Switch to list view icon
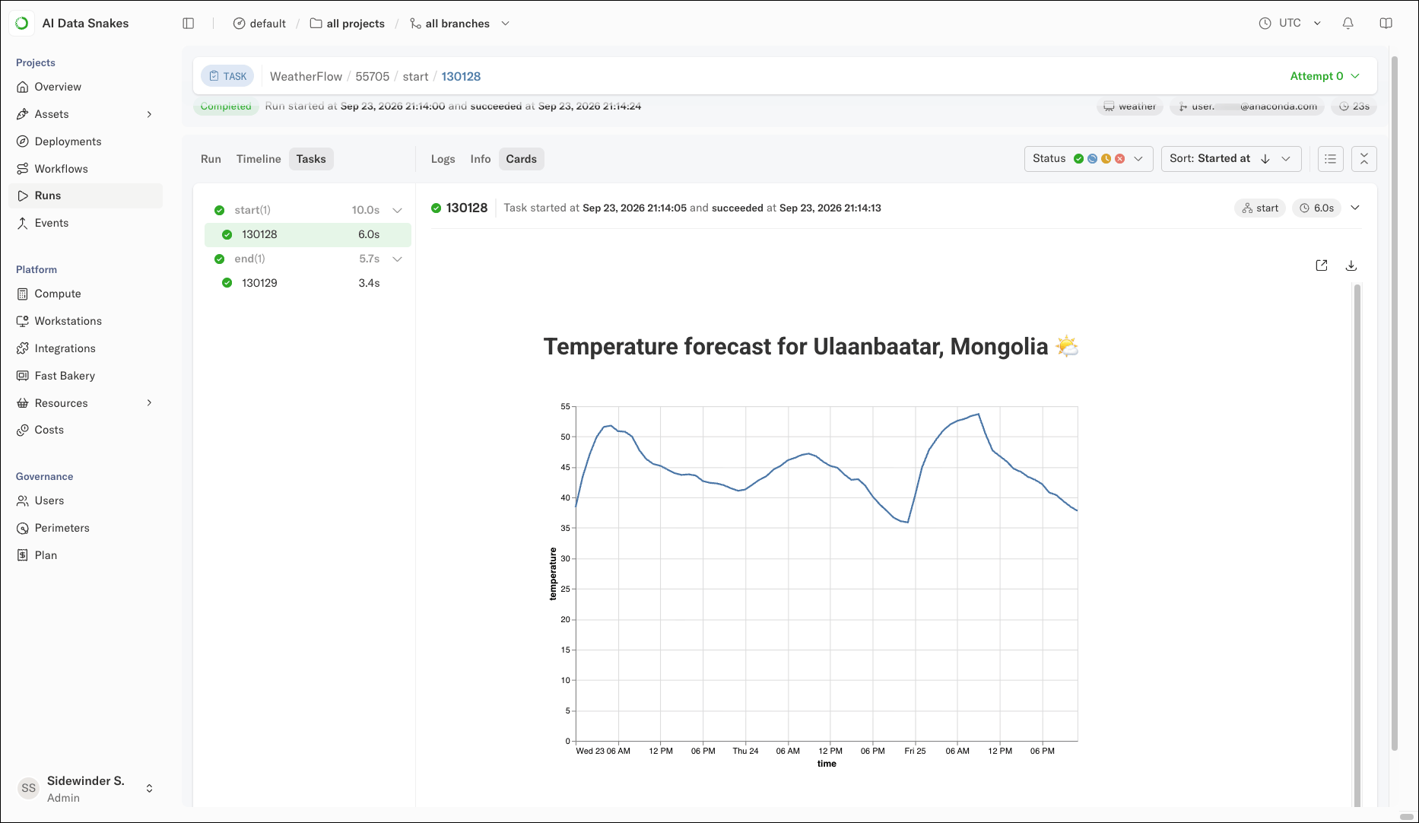The image size is (1419, 823). click(1331, 159)
